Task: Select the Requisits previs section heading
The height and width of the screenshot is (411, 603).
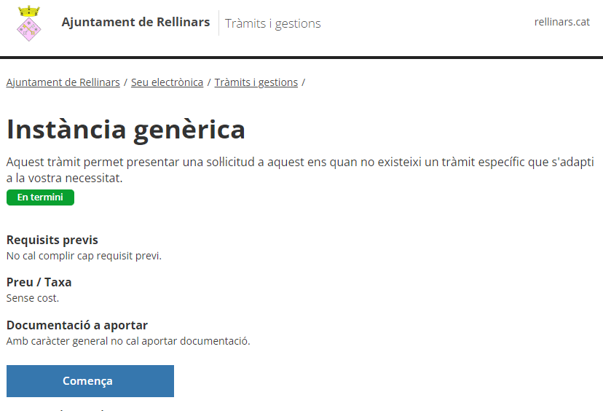Action: tap(52, 240)
